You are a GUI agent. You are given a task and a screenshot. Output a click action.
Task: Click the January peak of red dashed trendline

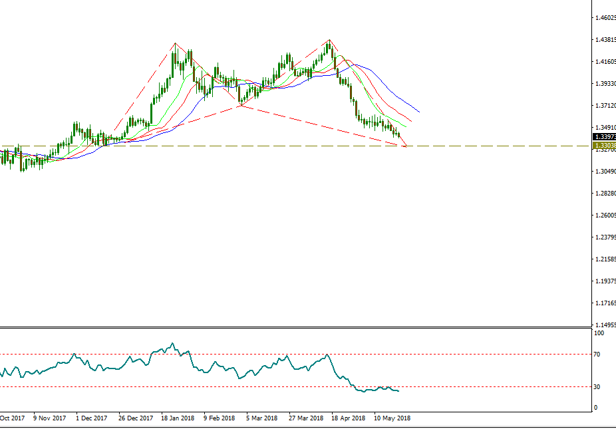point(175,44)
